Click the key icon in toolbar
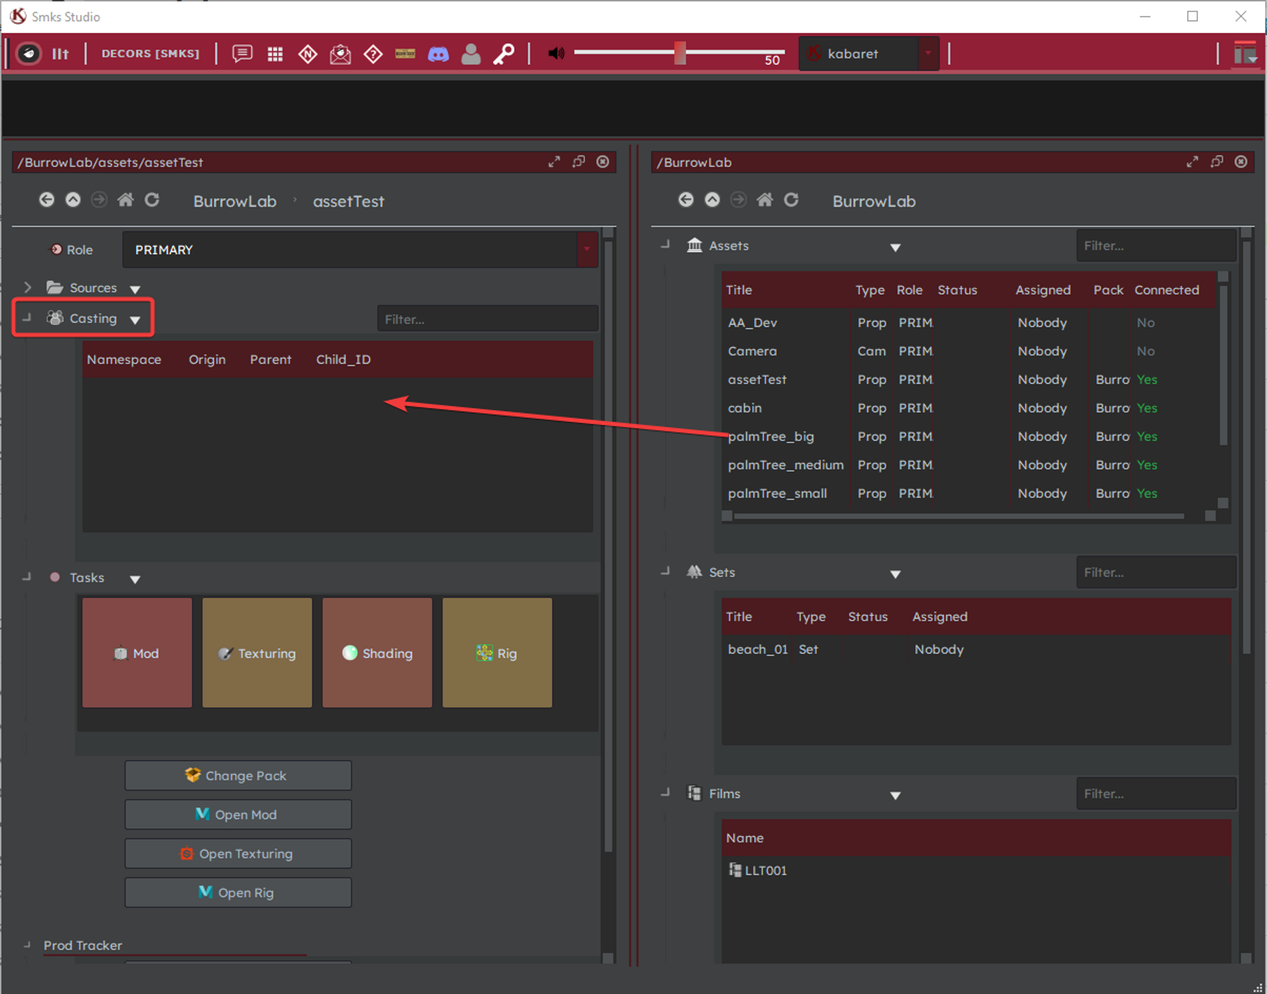The height and width of the screenshot is (994, 1267). point(504,54)
